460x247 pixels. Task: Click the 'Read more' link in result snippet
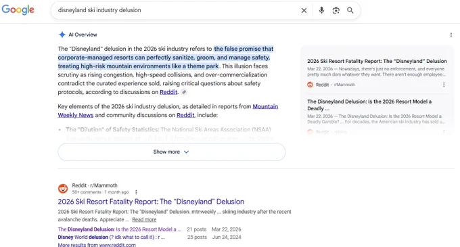(x=144, y=219)
